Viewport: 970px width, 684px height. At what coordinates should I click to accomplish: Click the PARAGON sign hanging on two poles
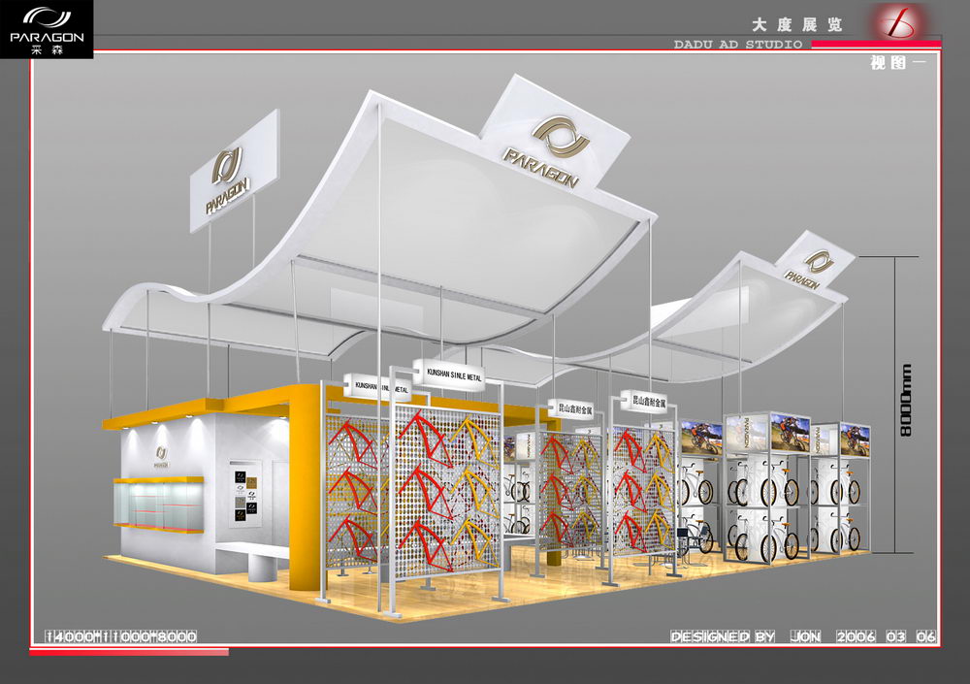point(233,172)
